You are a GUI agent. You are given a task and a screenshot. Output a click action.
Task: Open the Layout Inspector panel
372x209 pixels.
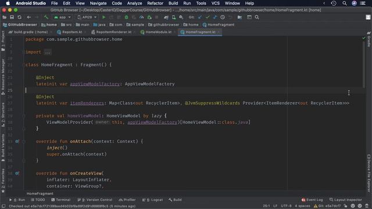click(x=346, y=200)
